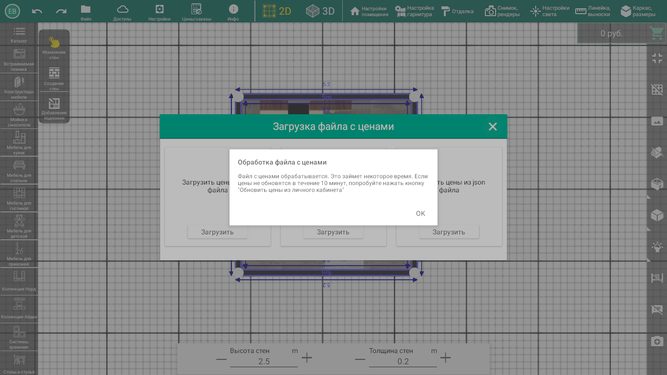Click the picture icon in right sidebar
The height and width of the screenshot is (375, 667).
[x=657, y=121]
